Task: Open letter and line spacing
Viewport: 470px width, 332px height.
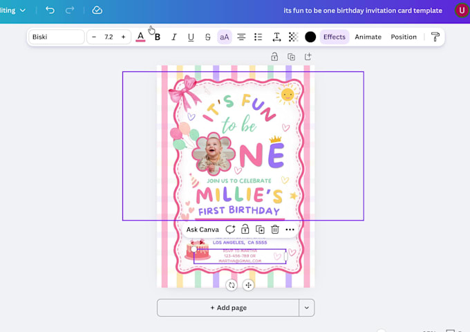Action: point(276,37)
